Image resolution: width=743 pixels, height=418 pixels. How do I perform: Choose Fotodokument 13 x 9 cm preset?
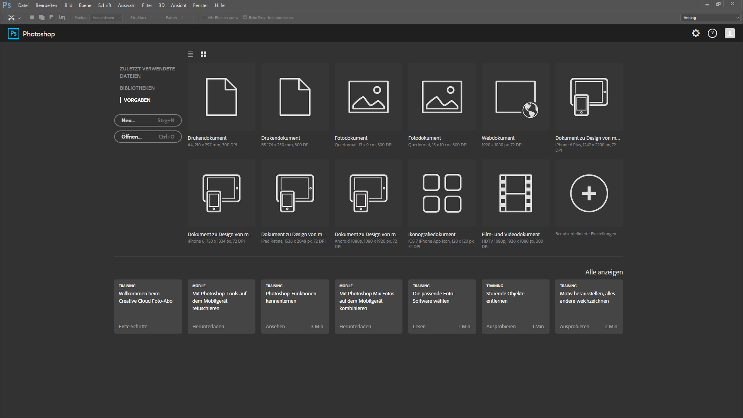(368, 97)
